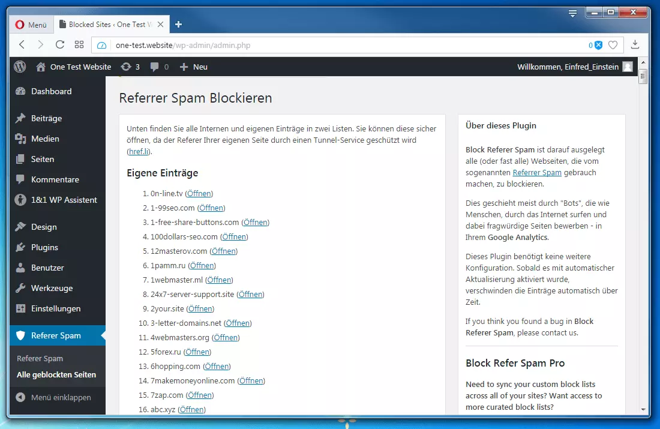Open Beiträge in the sidebar
The height and width of the screenshot is (429, 660).
(58, 118)
